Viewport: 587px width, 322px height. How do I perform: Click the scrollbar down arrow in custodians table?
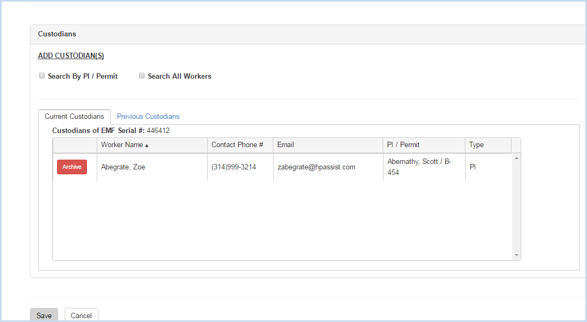516,255
